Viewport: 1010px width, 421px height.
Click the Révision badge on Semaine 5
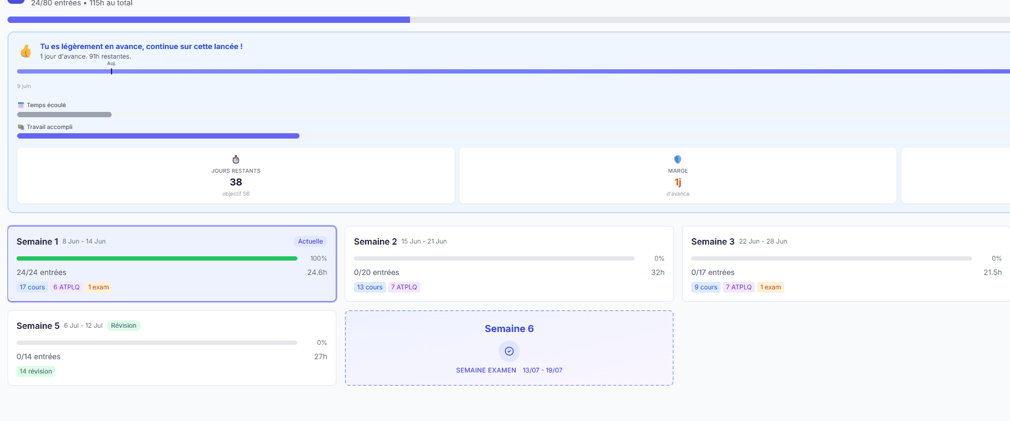point(124,326)
